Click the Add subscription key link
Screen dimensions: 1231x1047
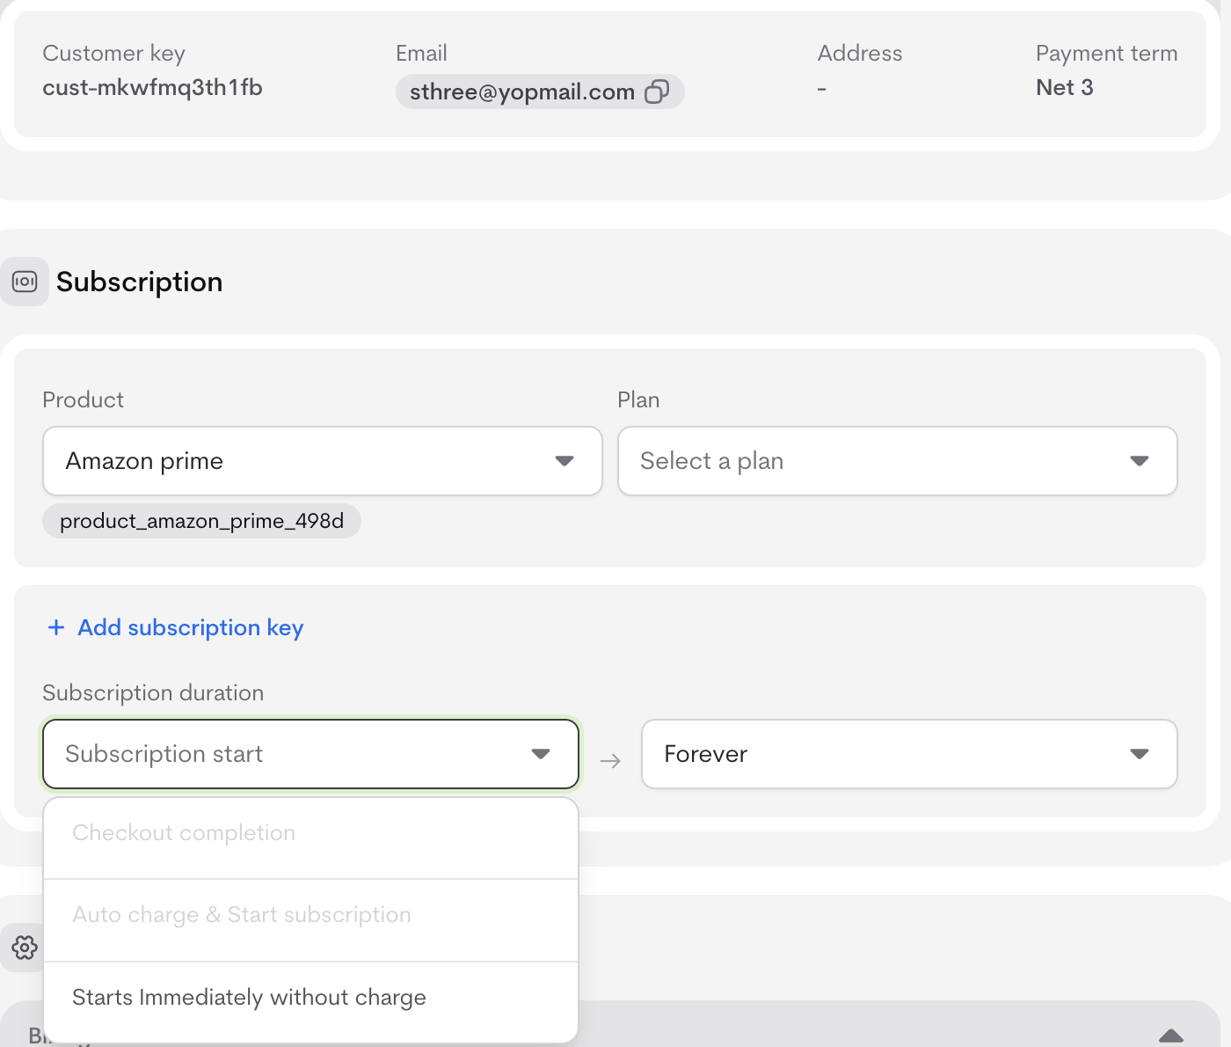click(190, 627)
